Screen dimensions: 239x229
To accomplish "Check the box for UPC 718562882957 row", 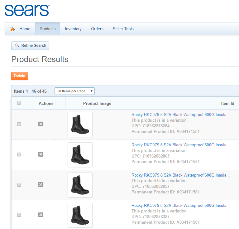I will coord(19,185).
